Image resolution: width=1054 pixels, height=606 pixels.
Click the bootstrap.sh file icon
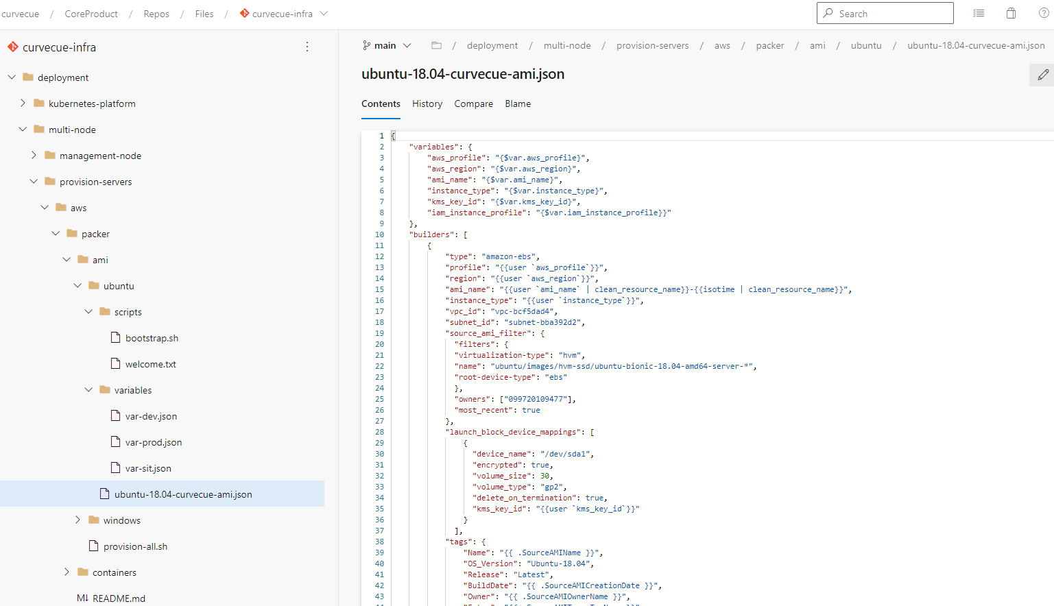(116, 337)
